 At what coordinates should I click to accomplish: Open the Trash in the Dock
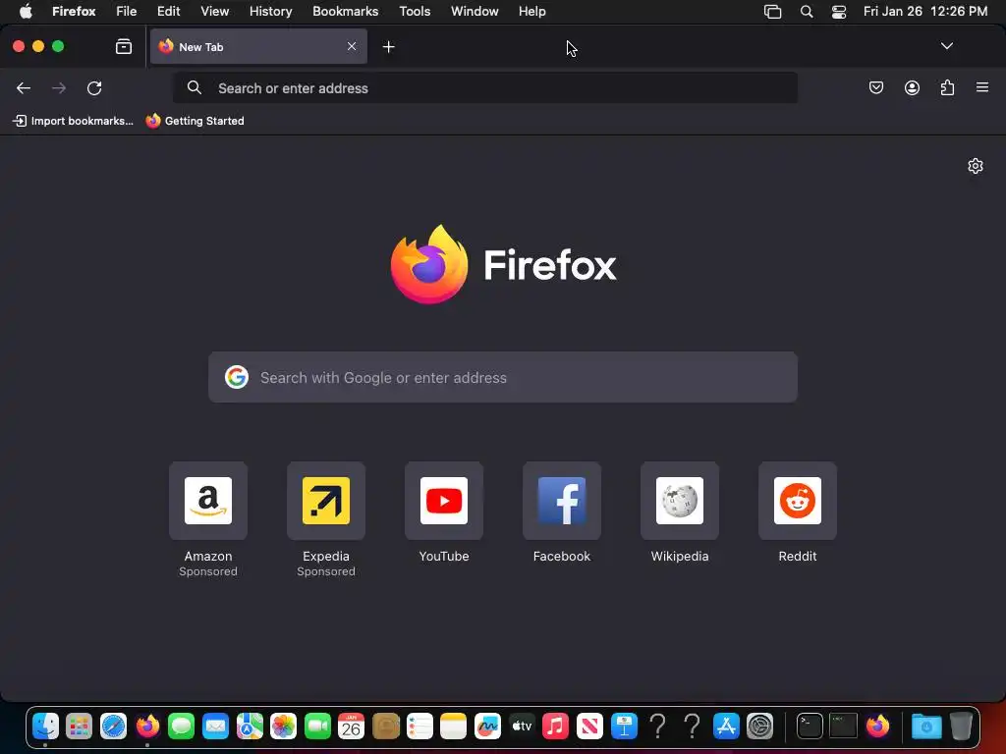click(961, 727)
